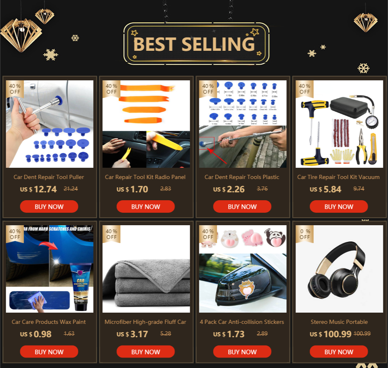Open the tire repair kit product image
Screen dimensions: 388x368
[x=339, y=124]
